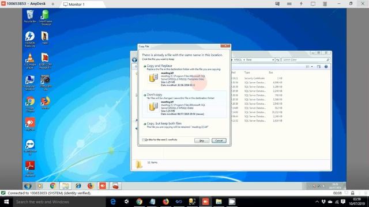Click the Skip button
The image size is (369, 207).
pyautogui.click(x=202, y=140)
